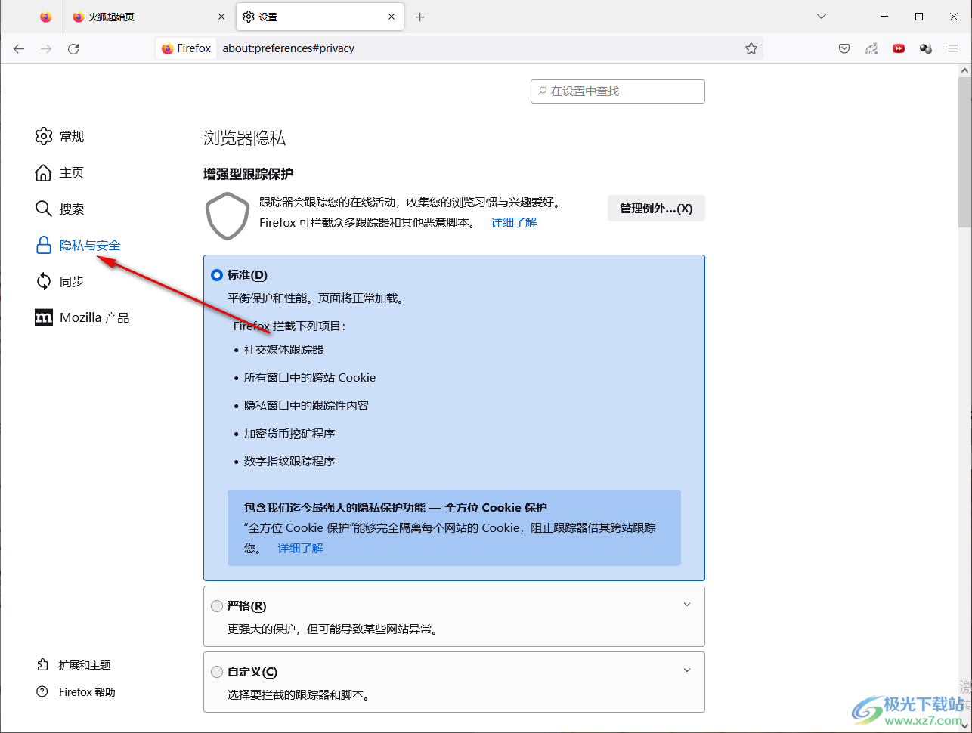Open the 主页 settings category
Screen dimensions: 972x733
tap(60, 173)
